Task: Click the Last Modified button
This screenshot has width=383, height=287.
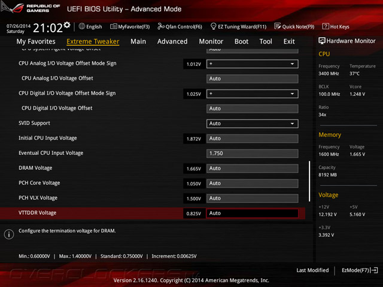Action: pyautogui.click(x=312, y=270)
